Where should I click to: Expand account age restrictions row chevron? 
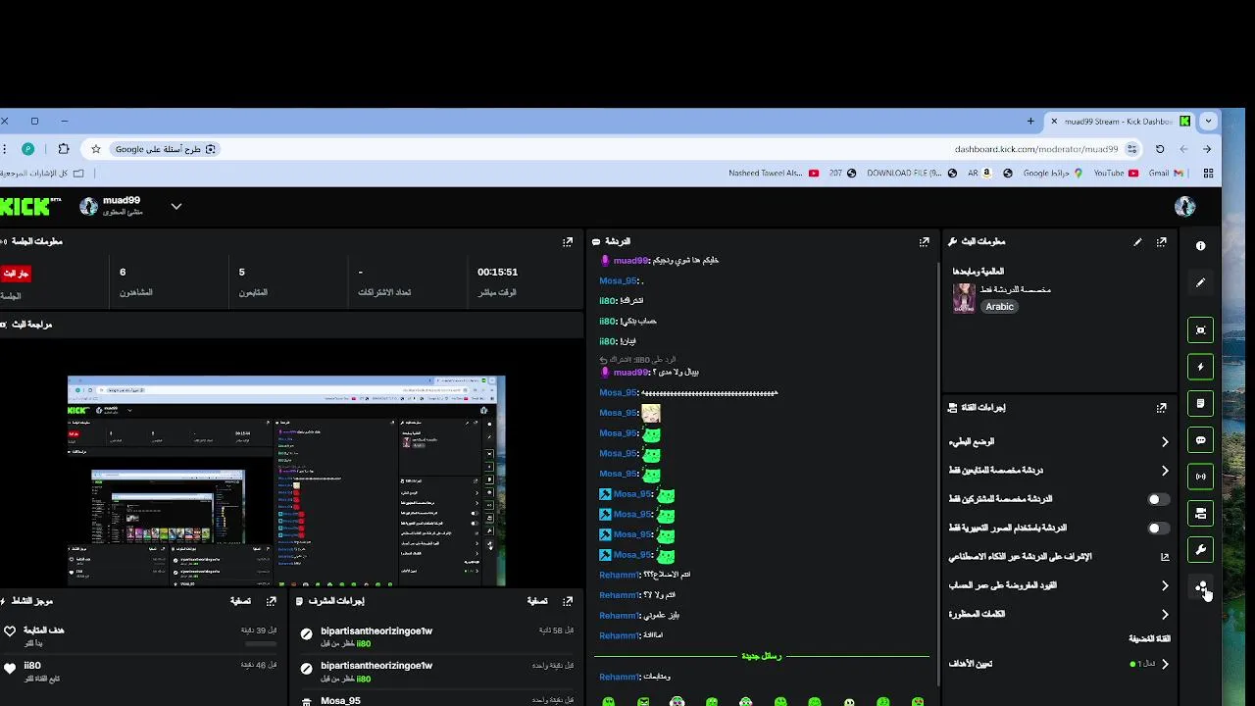pos(1165,585)
